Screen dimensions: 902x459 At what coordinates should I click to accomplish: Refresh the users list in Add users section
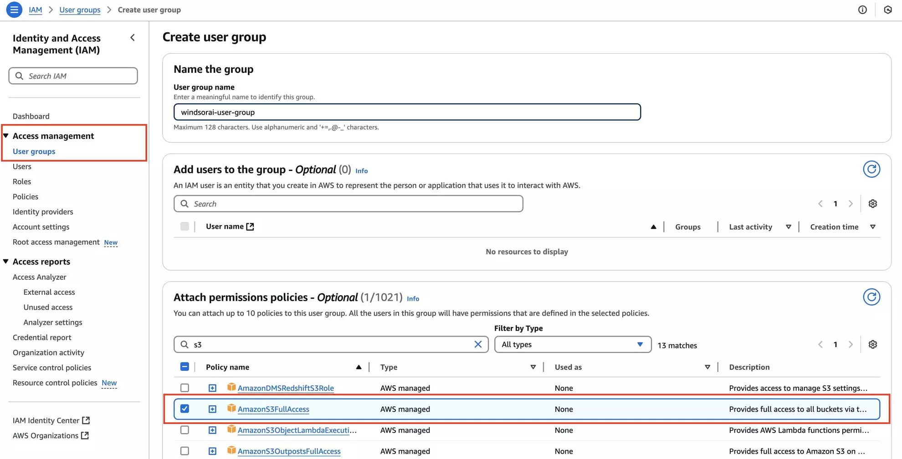pos(871,169)
